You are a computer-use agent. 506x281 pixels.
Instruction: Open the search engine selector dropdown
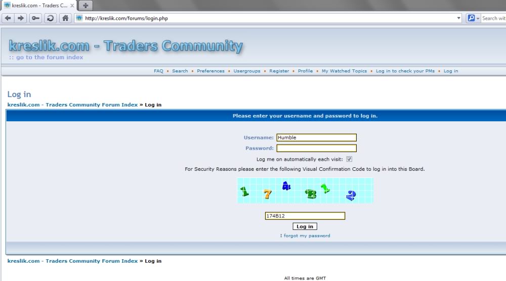(474, 18)
